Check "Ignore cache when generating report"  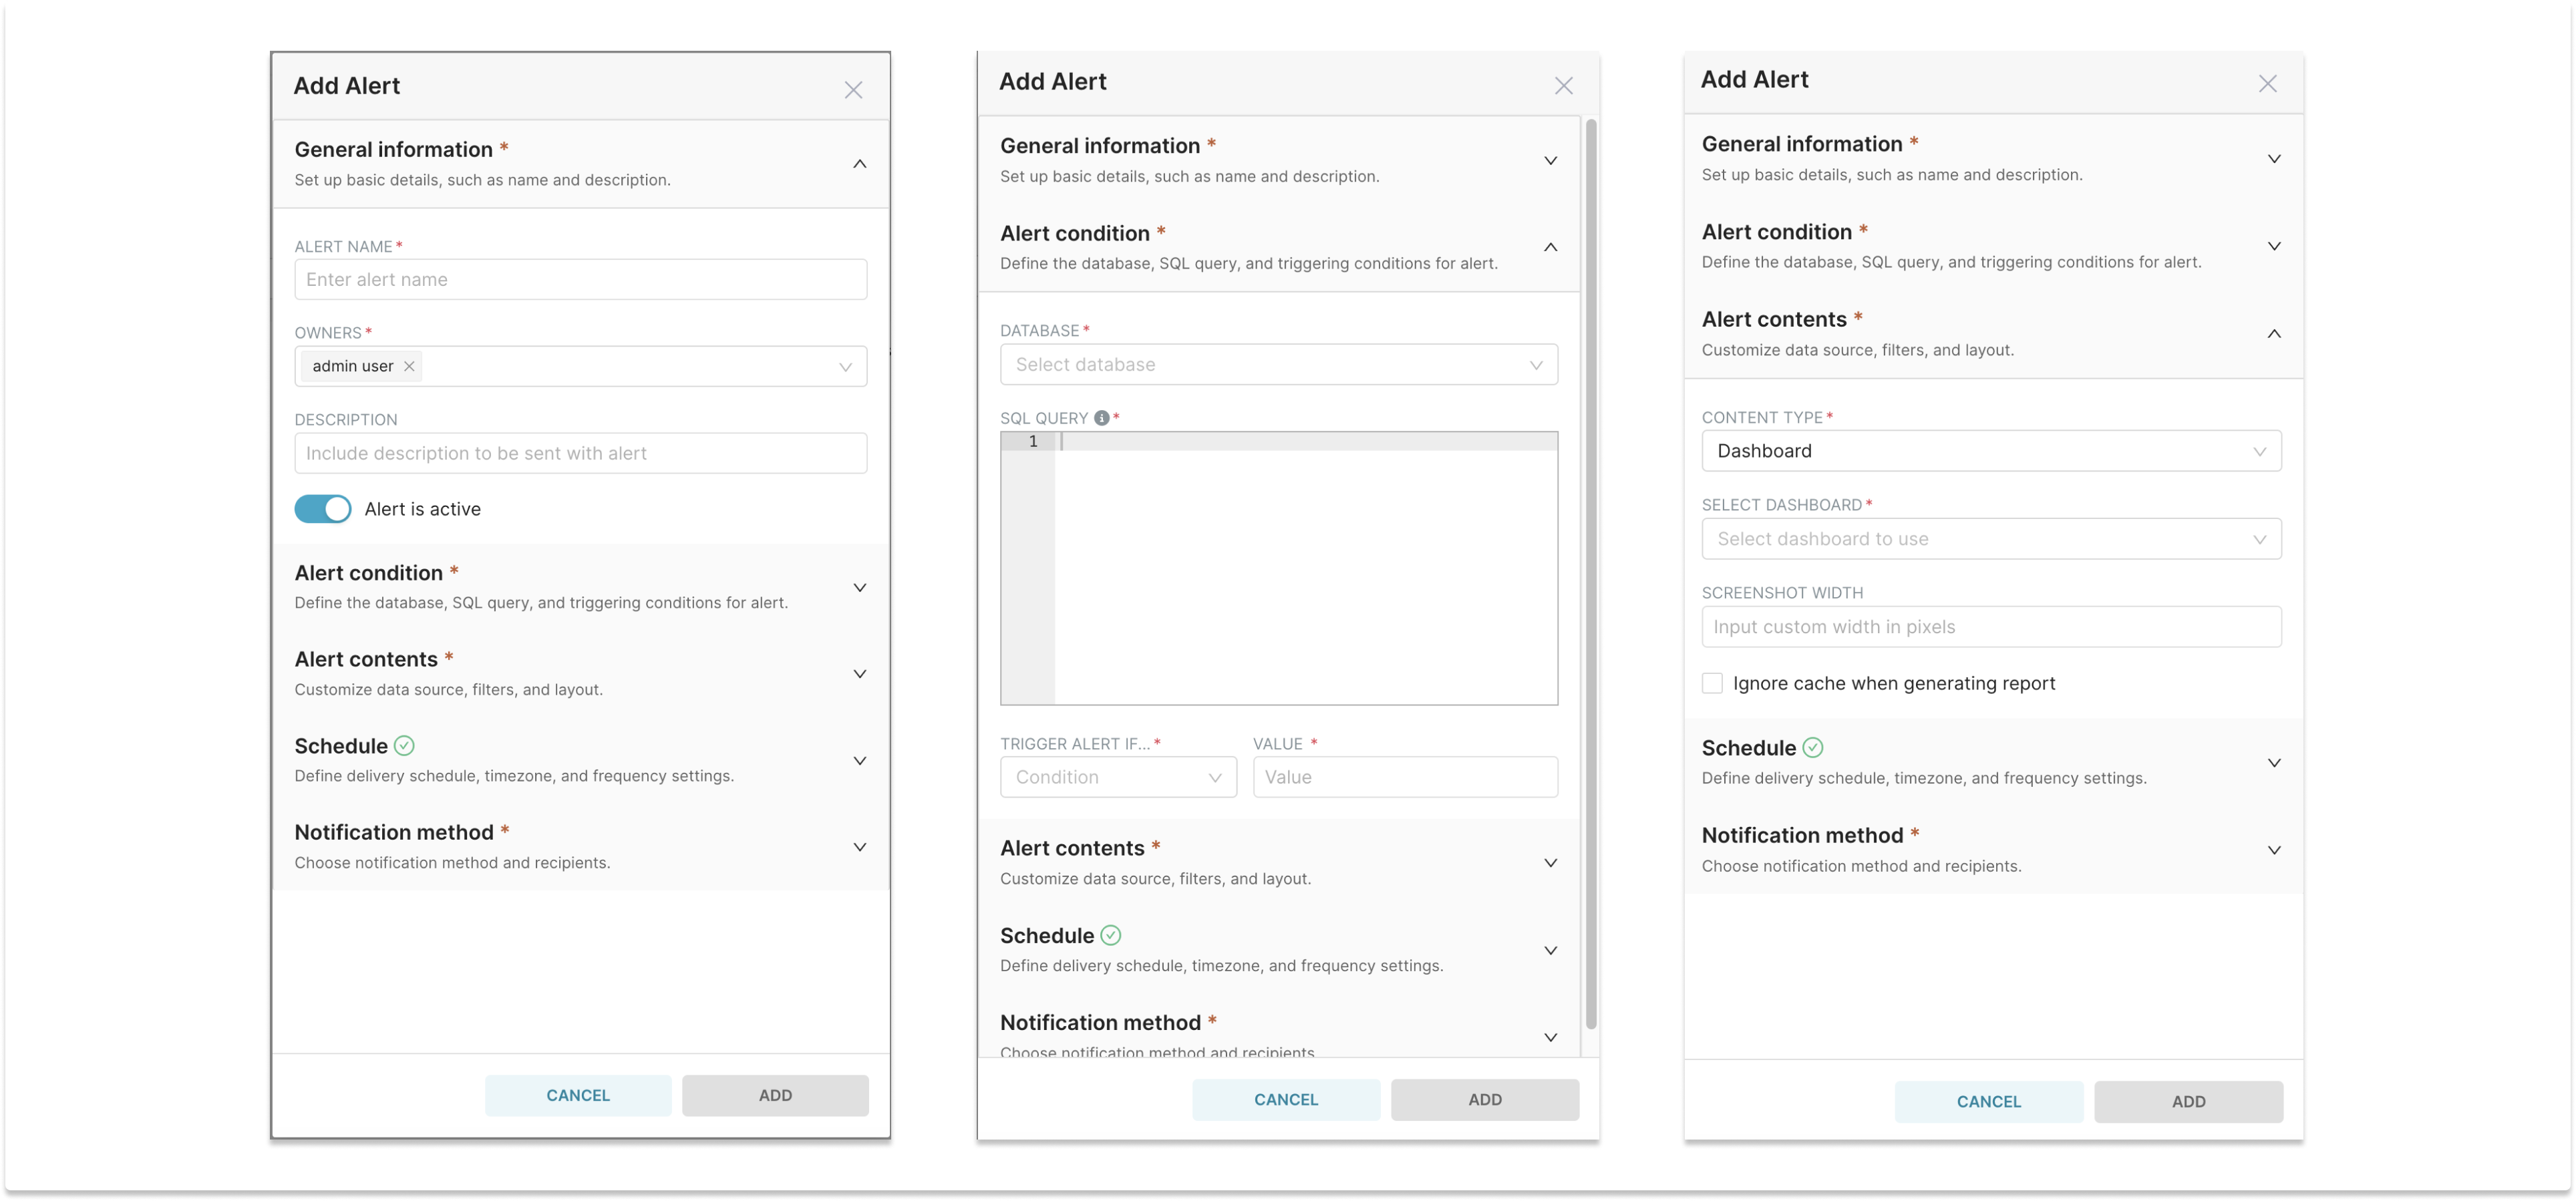[1711, 682]
